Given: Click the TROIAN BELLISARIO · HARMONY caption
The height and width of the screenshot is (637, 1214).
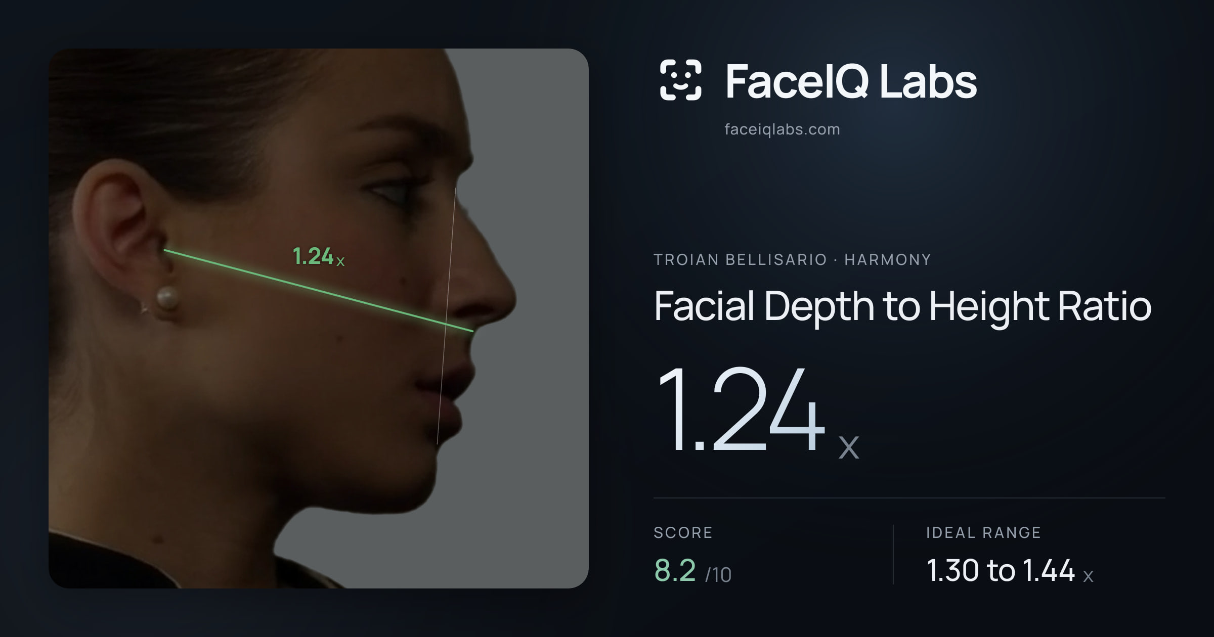Looking at the screenshot, I should point(792,260).
